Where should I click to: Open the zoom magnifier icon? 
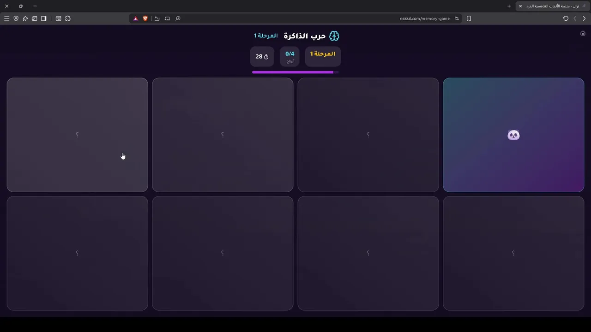[178, 18]
